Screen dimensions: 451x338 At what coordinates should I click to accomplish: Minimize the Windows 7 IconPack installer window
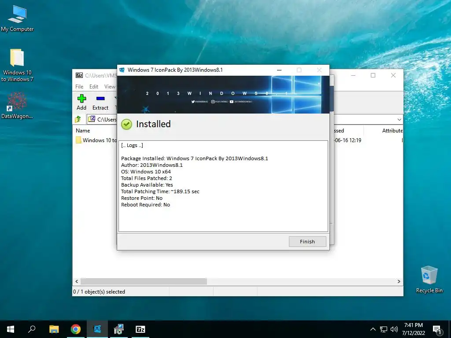[x=279, y=70]
